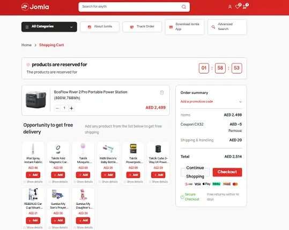Image resolution: width=289 pixels, height=230 pixels.
Task: Show details for Taktik Powerpods
Action: tap(134, 182)
